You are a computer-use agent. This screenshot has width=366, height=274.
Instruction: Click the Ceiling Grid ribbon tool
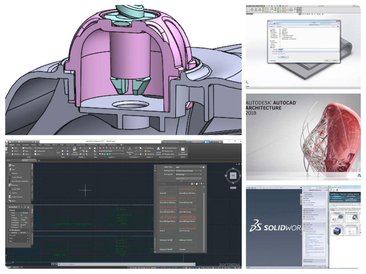(x=40, y=151)
